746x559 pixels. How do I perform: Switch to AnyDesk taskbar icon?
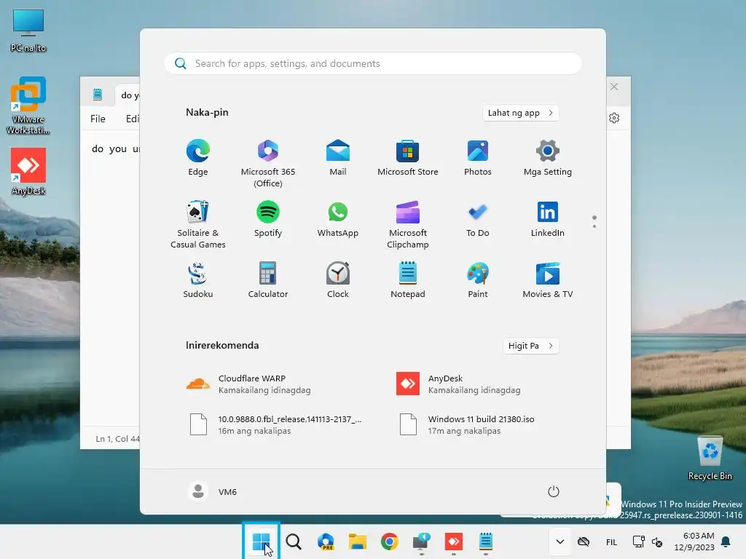click(x=453, y=542)
